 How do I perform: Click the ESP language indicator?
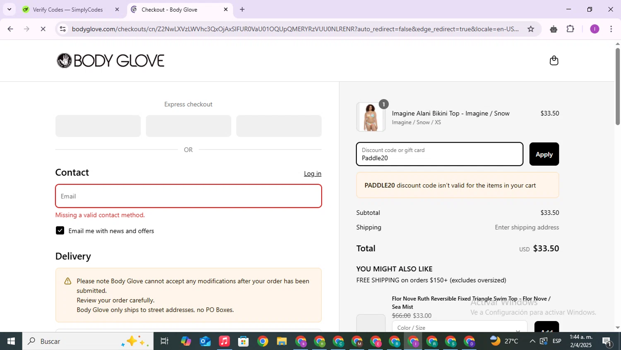557,341
